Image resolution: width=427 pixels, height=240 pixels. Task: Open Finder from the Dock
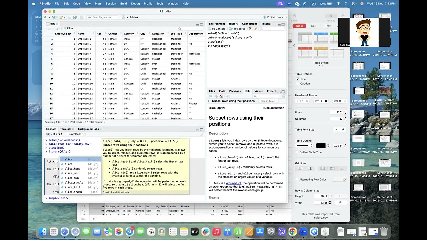click(x=43, y=231)
